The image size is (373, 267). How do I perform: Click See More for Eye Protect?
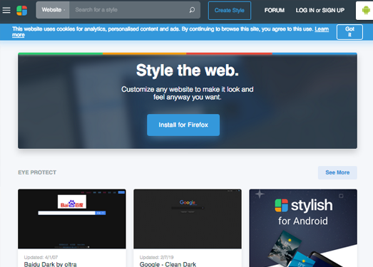tap(337, 172)
